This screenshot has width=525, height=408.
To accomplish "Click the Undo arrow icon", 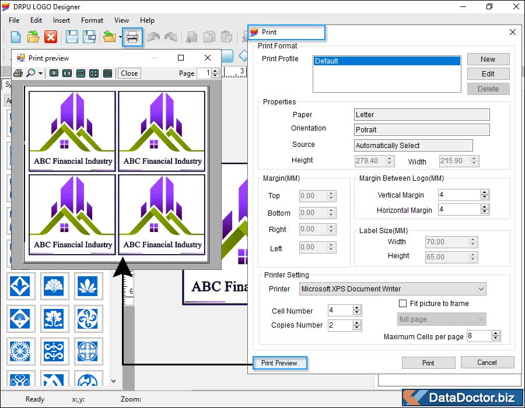I will pyautogui.click(x=153, y=37).
